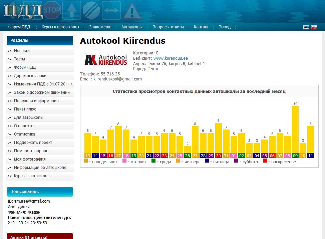
Task: Switch to the Russian language flag
Action: pos(314,27)
